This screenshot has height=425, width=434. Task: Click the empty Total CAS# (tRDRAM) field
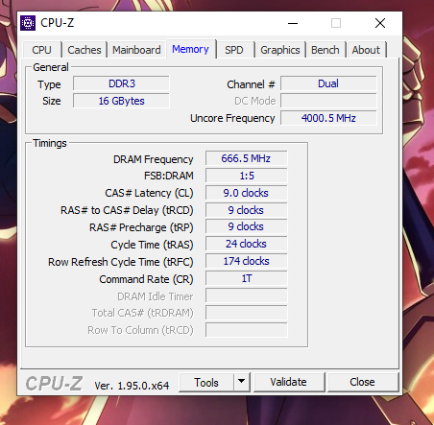pyautogui.click(x=246, y=313)
